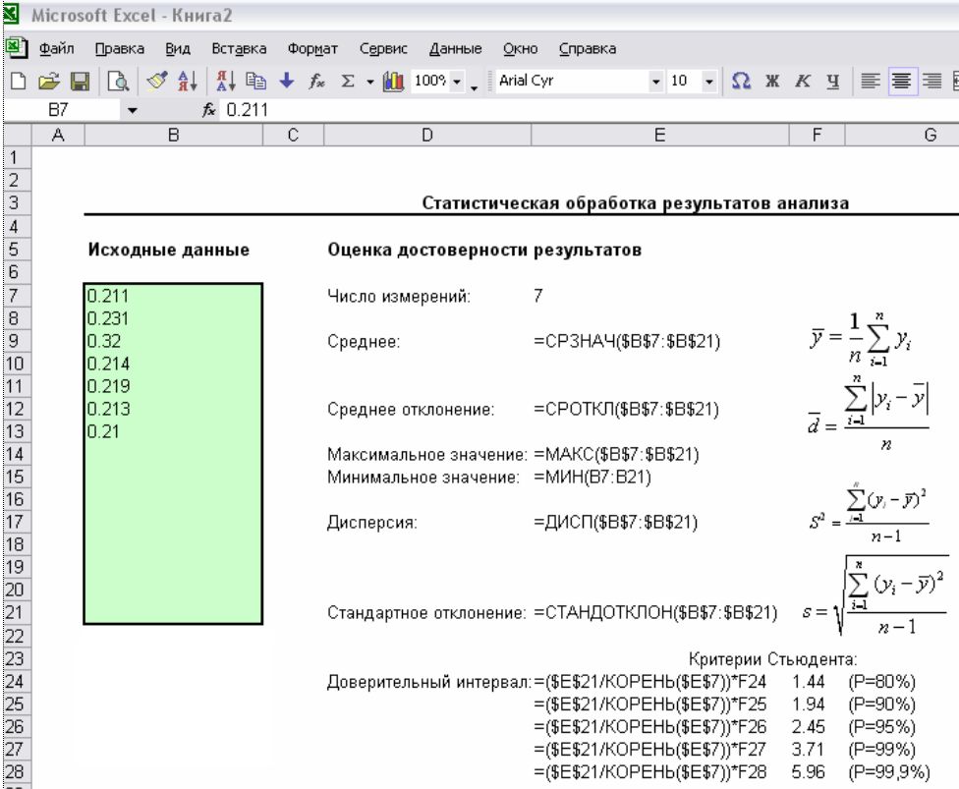Select the =СТАНДОТКЛОН($B$7:$B$21) formula cell

[x=660, y=613]
